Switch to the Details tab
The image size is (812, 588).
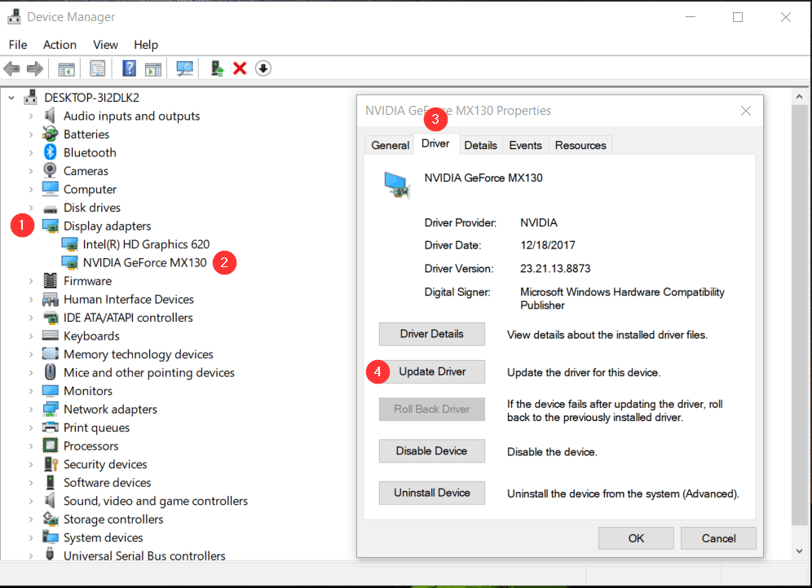[480, 145]
